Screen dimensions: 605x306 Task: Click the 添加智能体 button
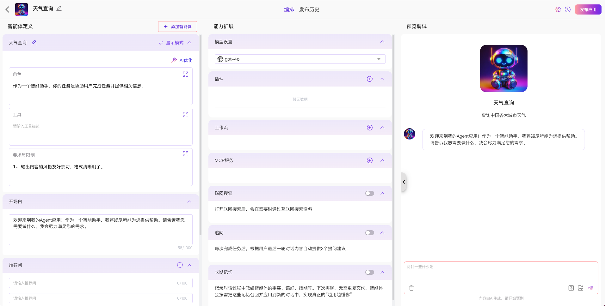pos(177,27)
